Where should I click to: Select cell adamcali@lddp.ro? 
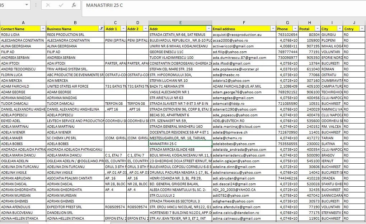(x=244, y=103)
